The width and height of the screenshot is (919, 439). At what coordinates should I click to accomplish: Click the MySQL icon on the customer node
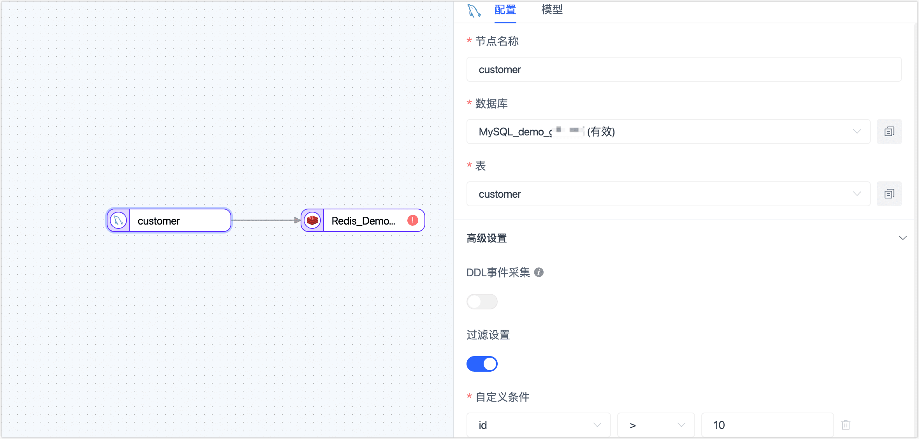click(118, 220)
